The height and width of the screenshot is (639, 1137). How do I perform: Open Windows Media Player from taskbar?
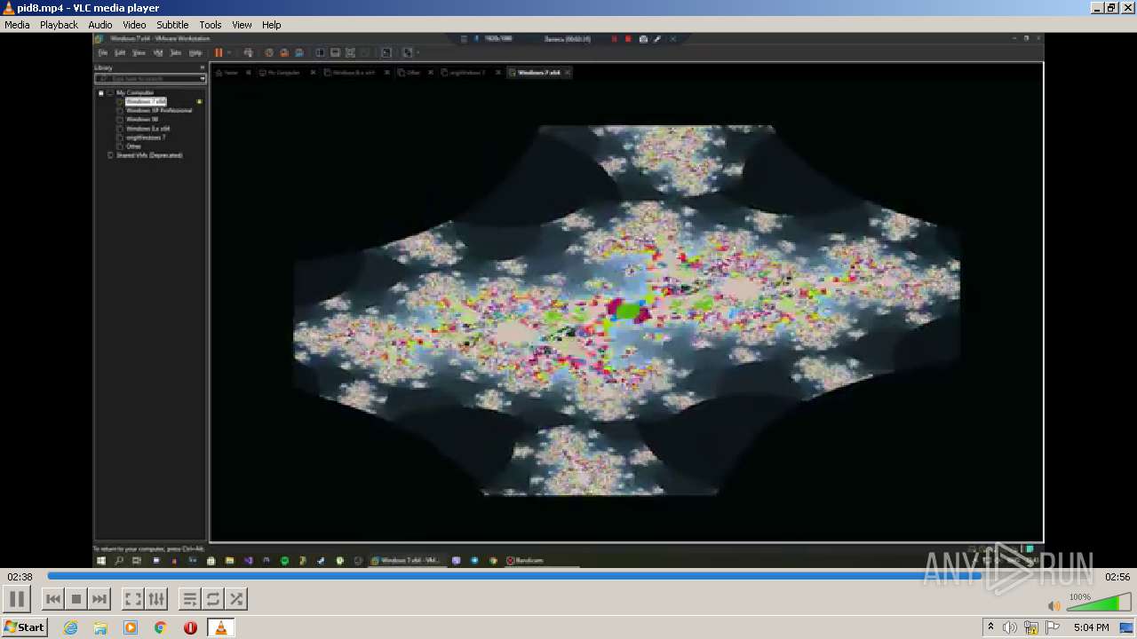coord(131,627)
